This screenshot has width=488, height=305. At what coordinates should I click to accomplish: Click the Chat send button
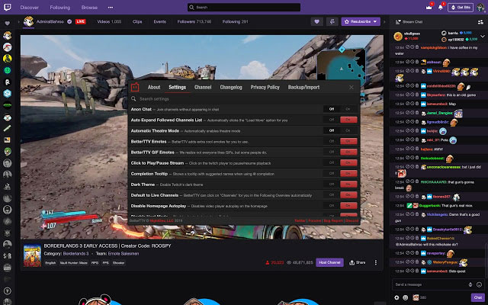click(x=478, y=297)
